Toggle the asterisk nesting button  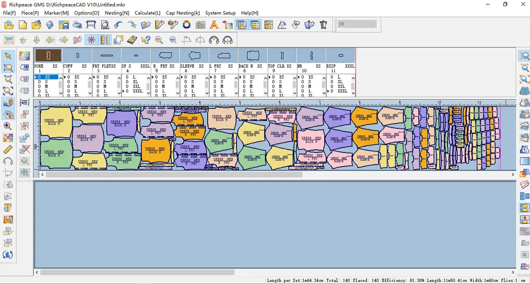click(91, 40)
